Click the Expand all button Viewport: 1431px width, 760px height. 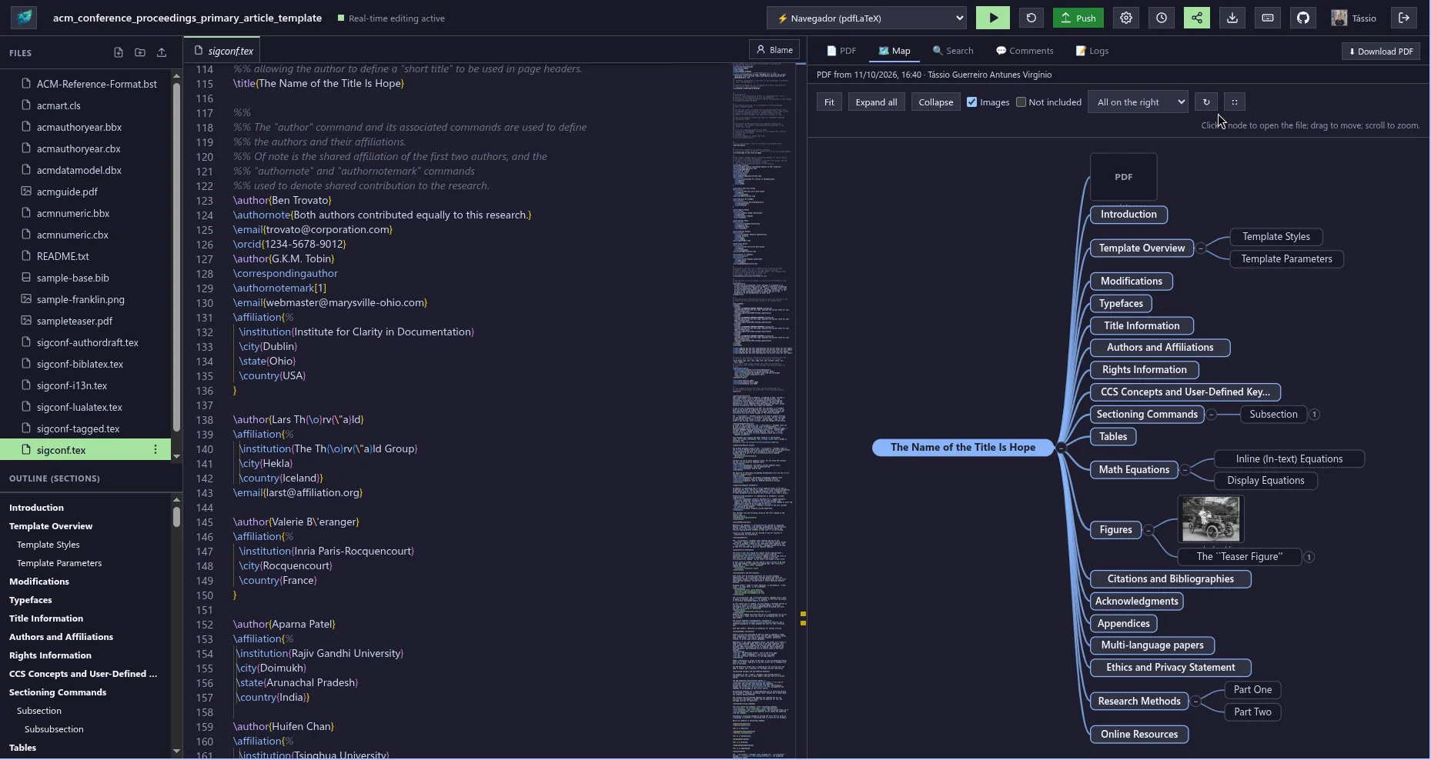(x=876, y=102)
